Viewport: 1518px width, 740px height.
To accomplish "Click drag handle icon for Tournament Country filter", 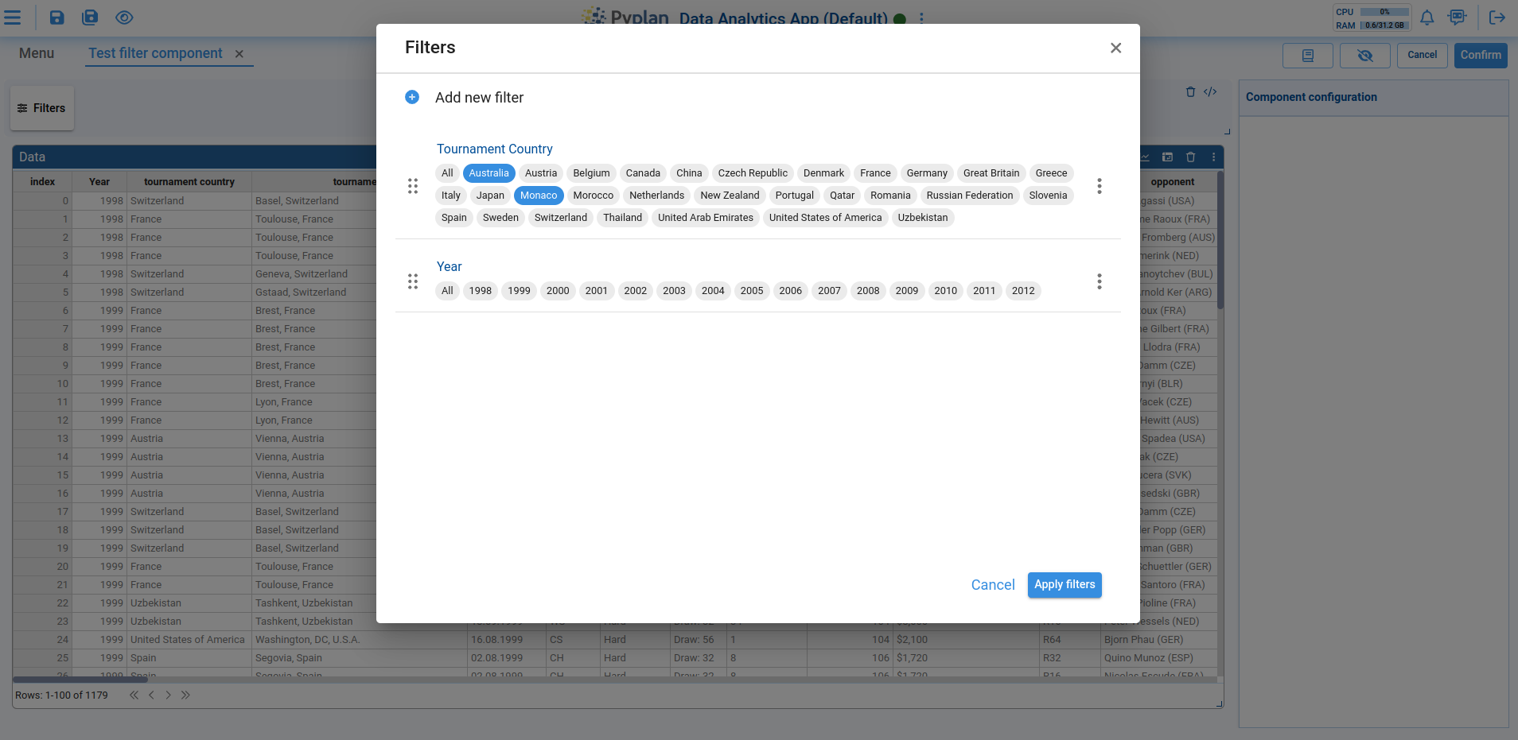I will point(413,186).
